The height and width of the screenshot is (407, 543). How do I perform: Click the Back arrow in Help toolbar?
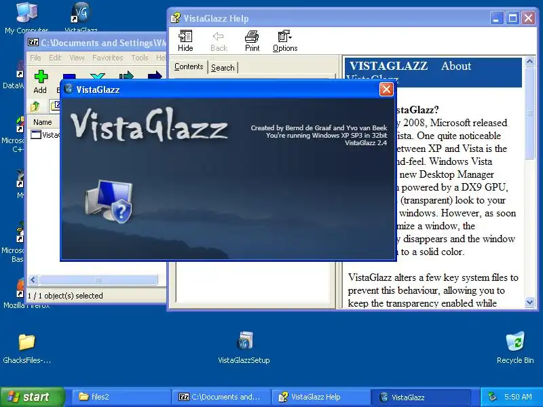(x=219, y=41)
